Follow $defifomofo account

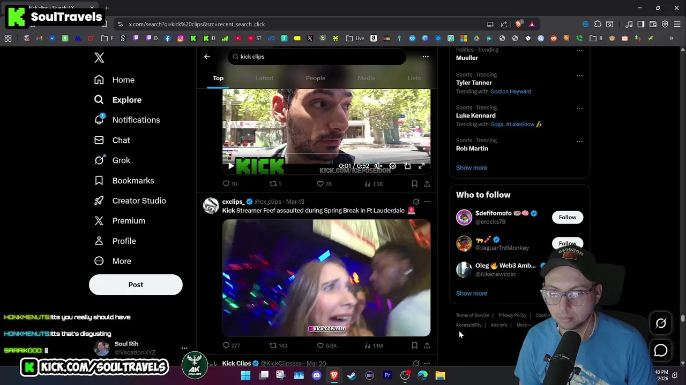[x=568, y=217]
